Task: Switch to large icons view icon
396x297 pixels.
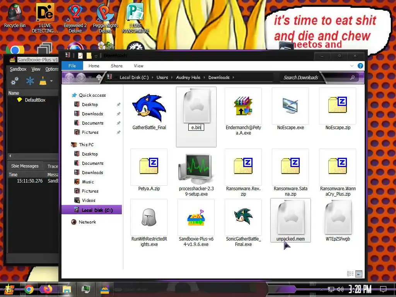Action: pos(359,274)
